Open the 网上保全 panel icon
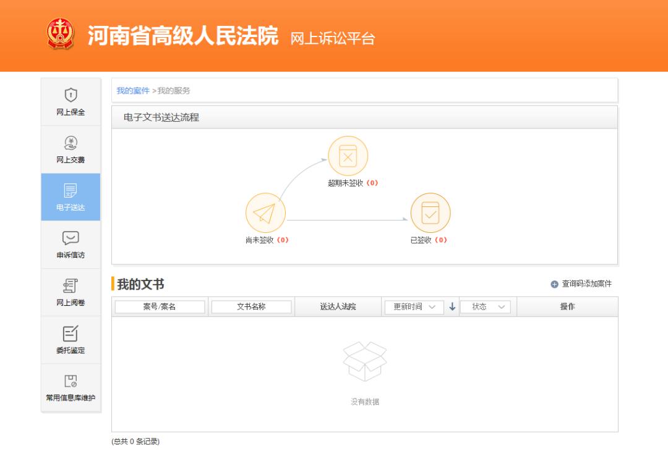 click(x=70, y=95)
